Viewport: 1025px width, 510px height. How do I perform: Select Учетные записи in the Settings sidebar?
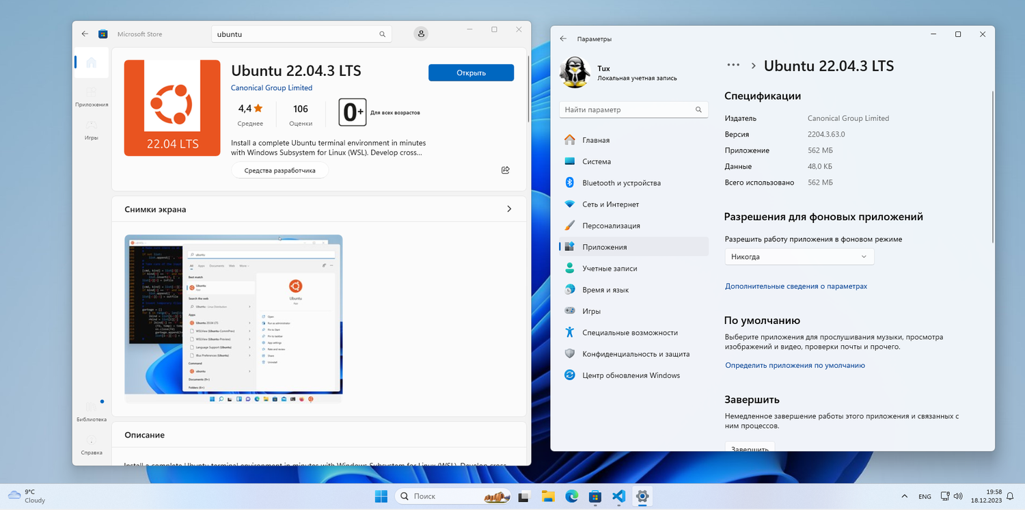pos(633,269)
